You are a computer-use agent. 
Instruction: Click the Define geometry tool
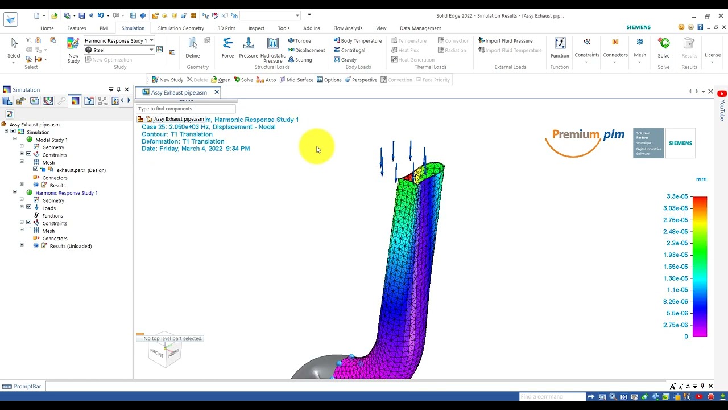193,48
